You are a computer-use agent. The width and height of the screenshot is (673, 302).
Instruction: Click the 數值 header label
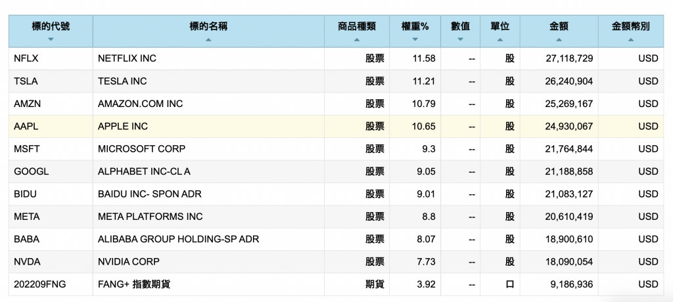[x=460, y=27]
